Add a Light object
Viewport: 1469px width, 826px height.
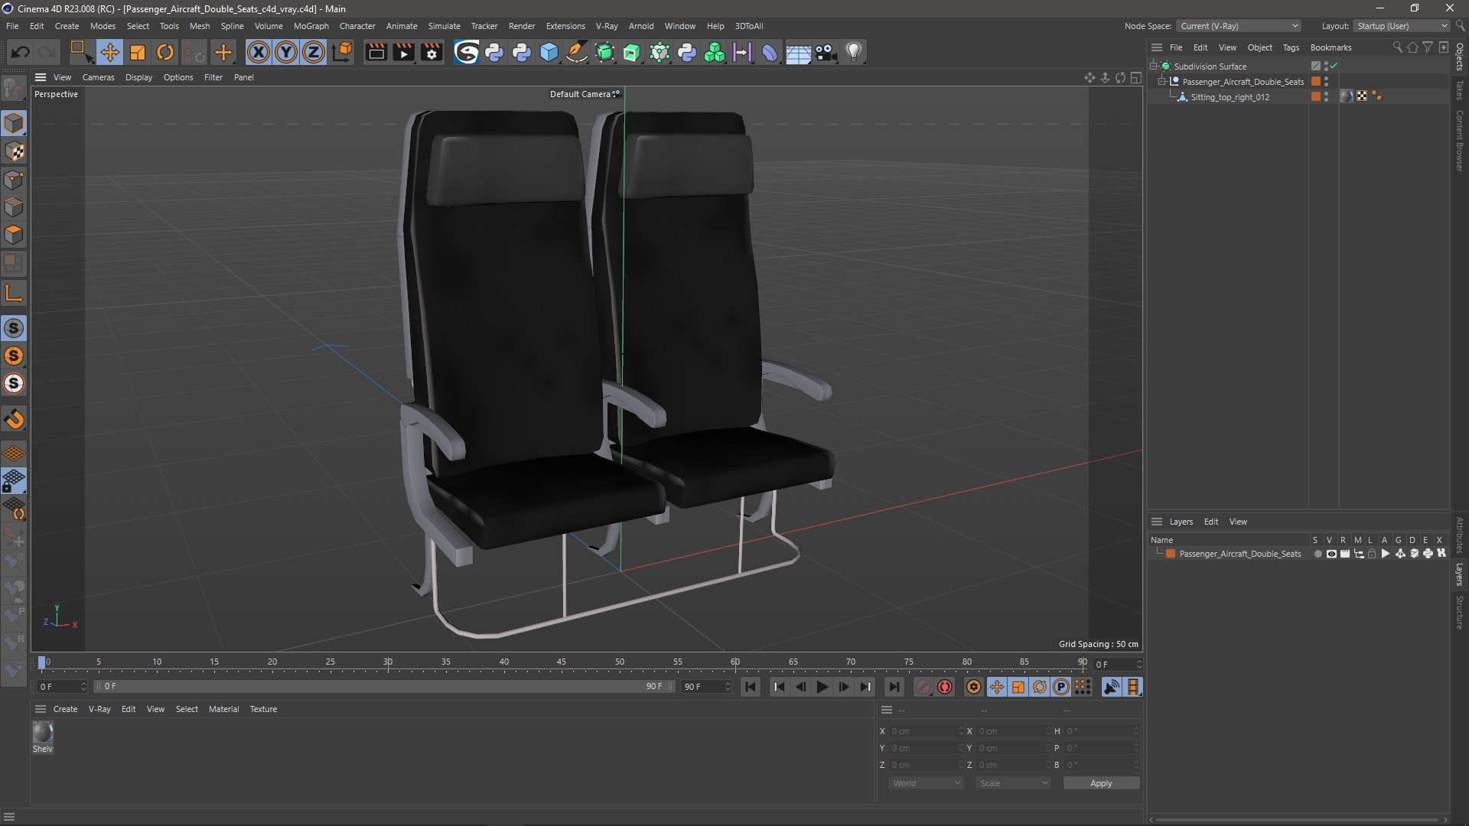(x=854, y=52)
